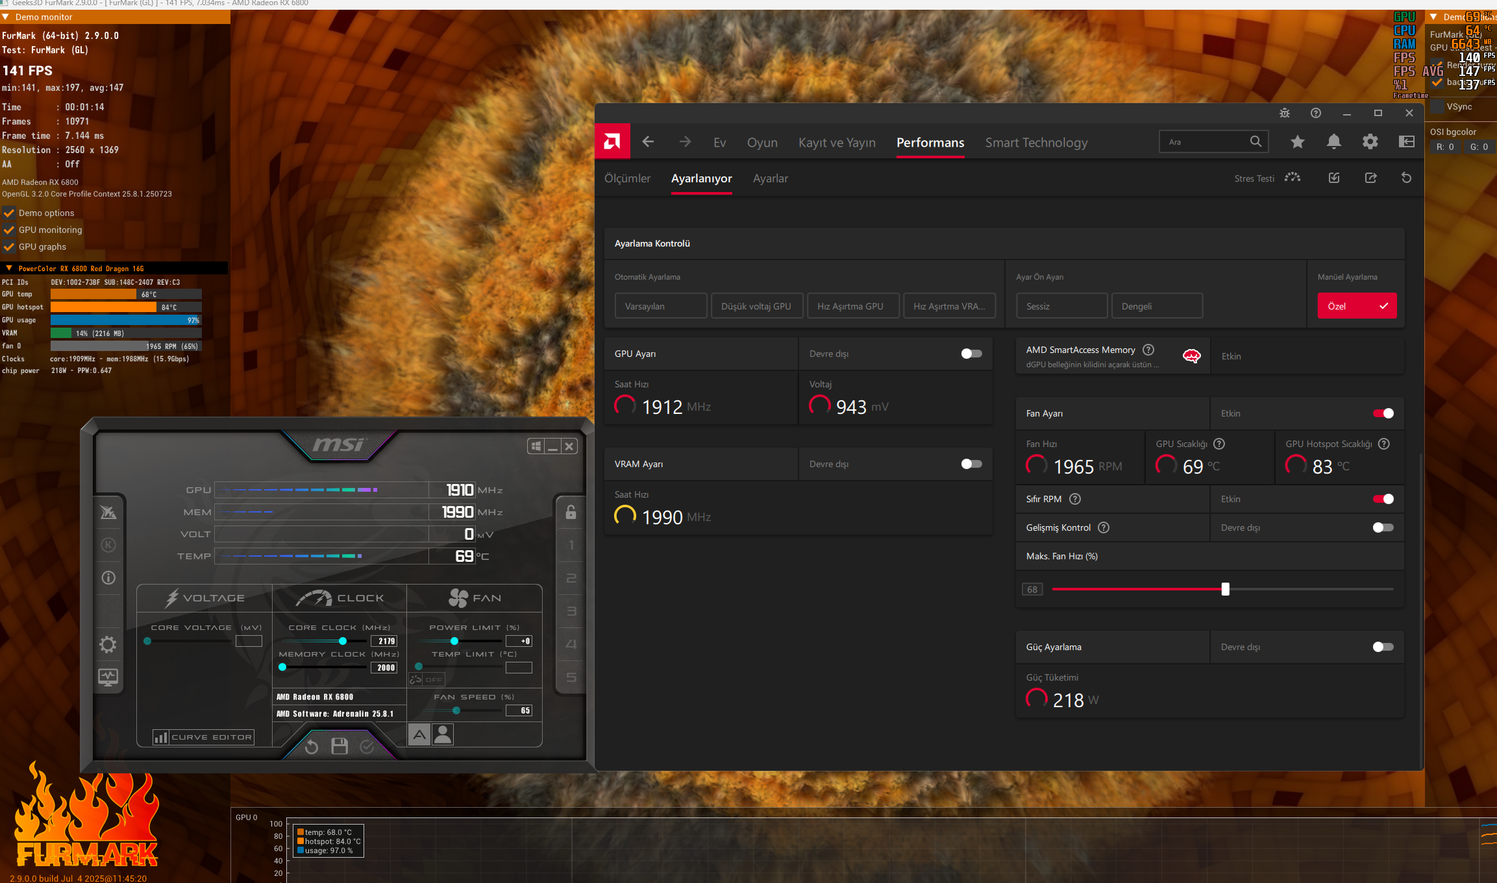The image size is (1497, 883).
Task: Open the GPU Sıcaklığı help icon
Action: pos(1219,444)
